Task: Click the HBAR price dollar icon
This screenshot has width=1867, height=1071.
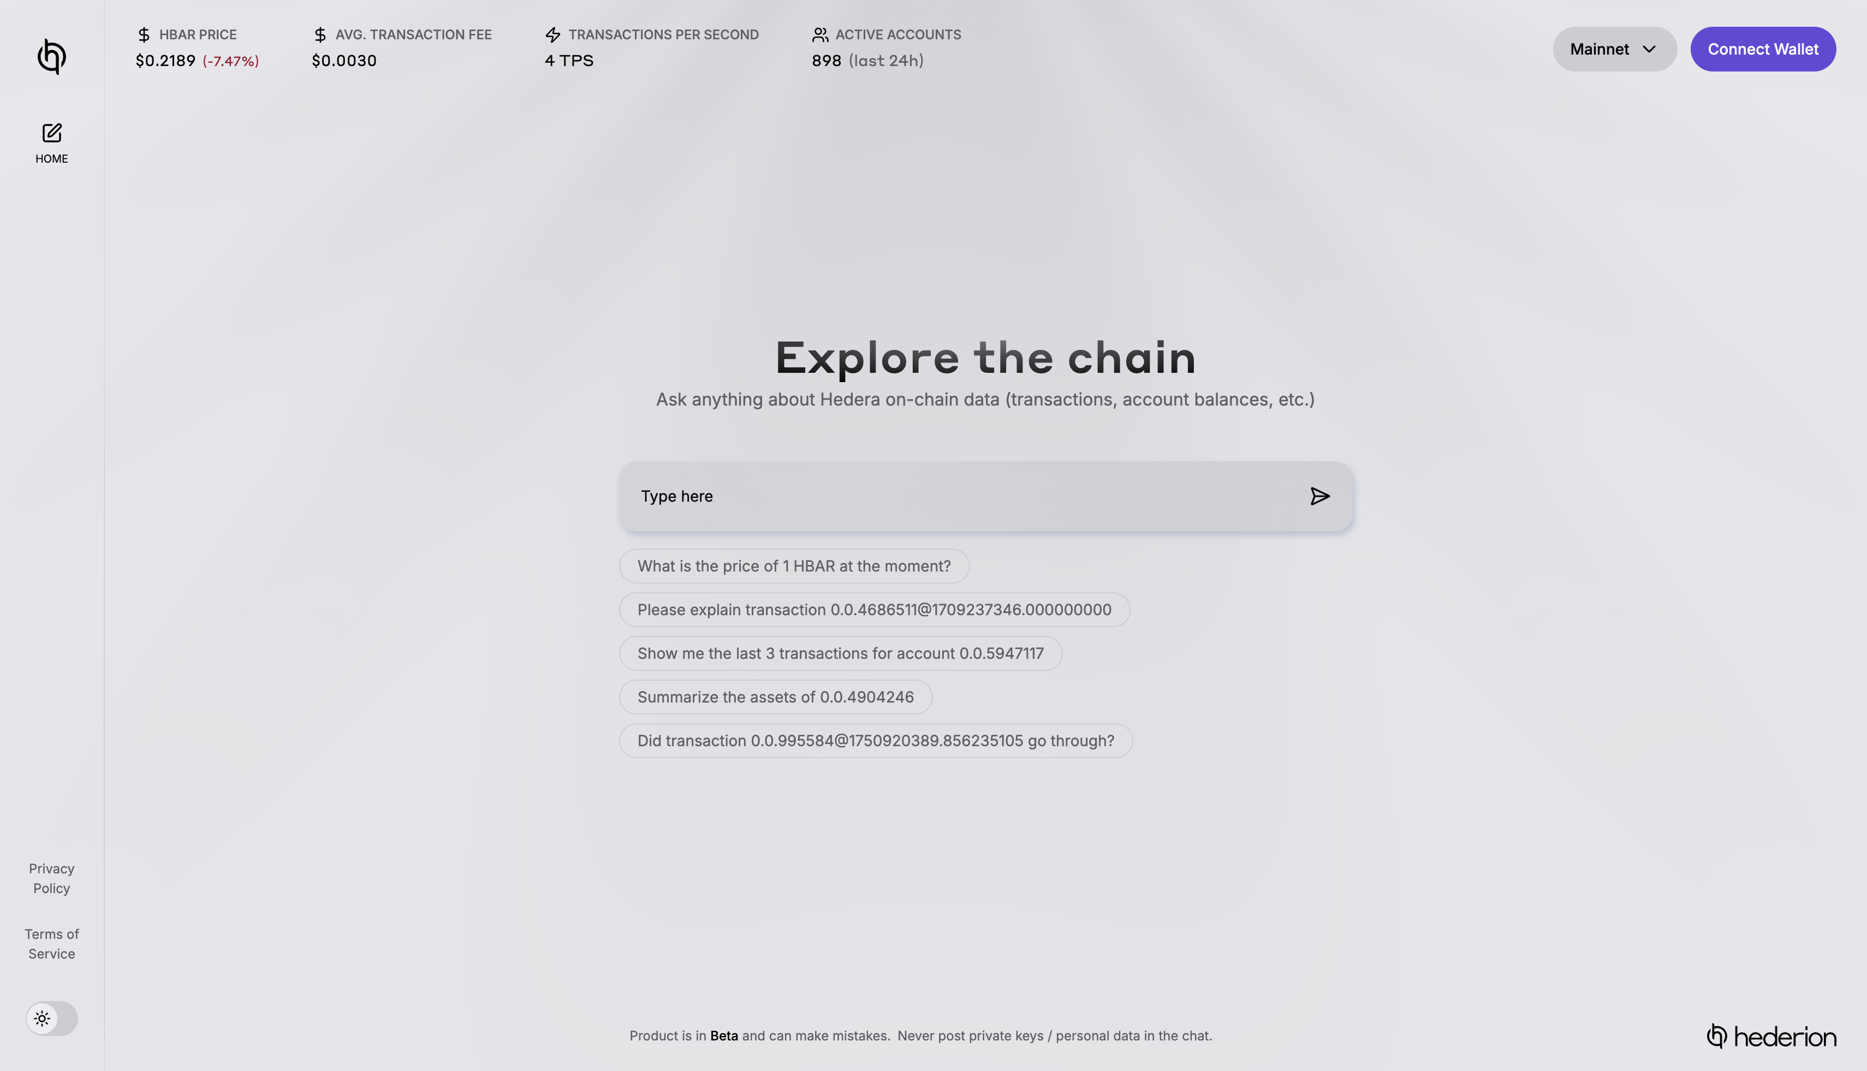Action: pyautogui.click(x=144, y=34)
